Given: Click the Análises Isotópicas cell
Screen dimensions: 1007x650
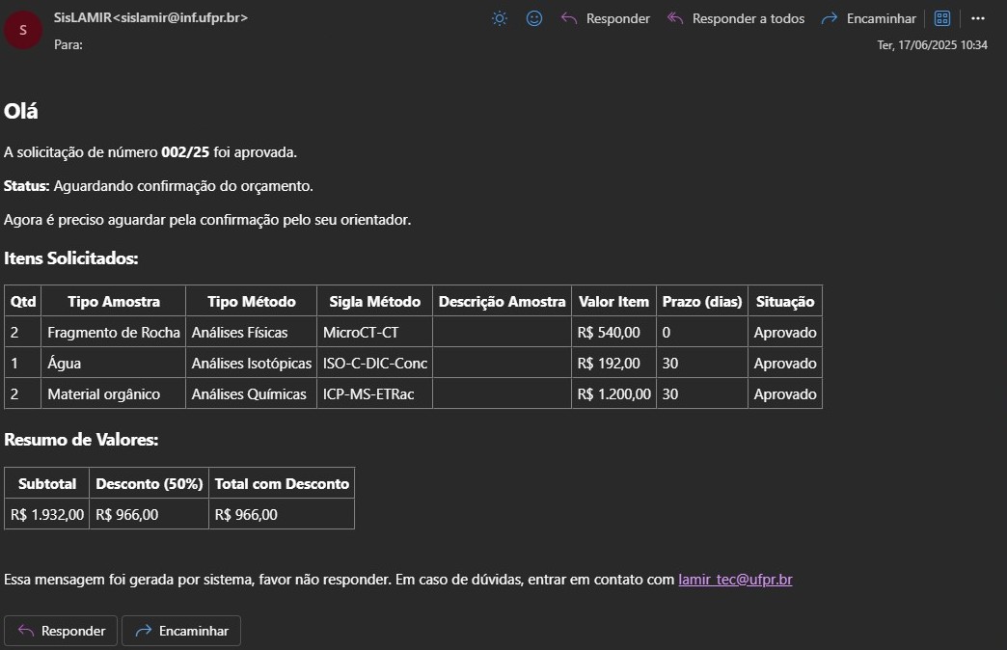Looking at the screenshot, I should 251,364.
